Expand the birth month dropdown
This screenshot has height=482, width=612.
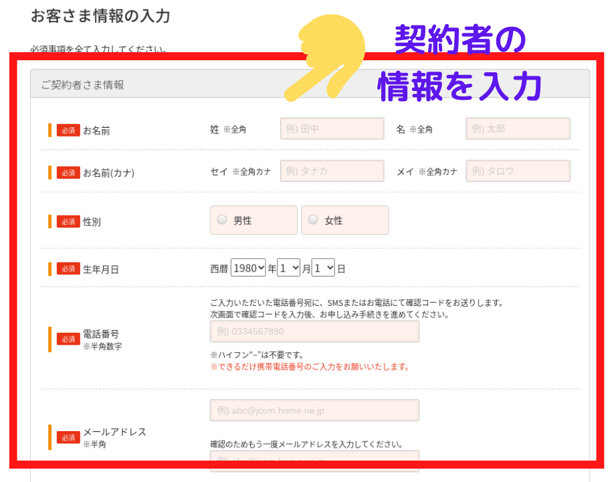[x=289, y=268]
